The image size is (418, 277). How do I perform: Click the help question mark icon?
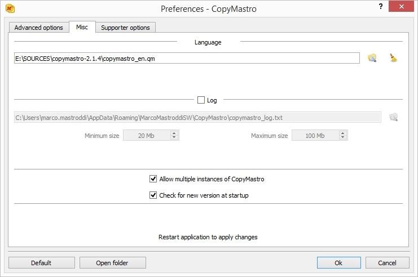point(381,6)
